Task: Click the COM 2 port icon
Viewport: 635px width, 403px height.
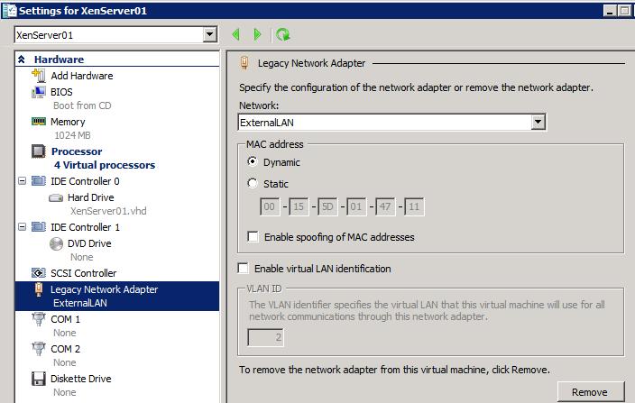Action: coord(39,349)
